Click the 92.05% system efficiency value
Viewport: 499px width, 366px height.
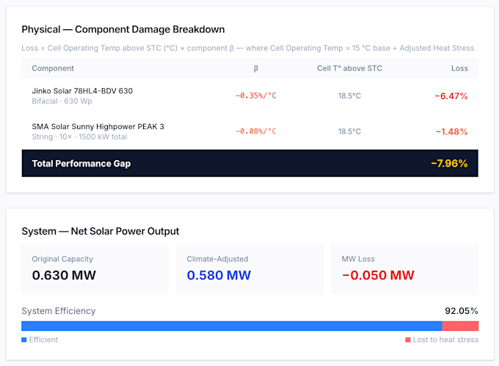[x=462, y=311]
